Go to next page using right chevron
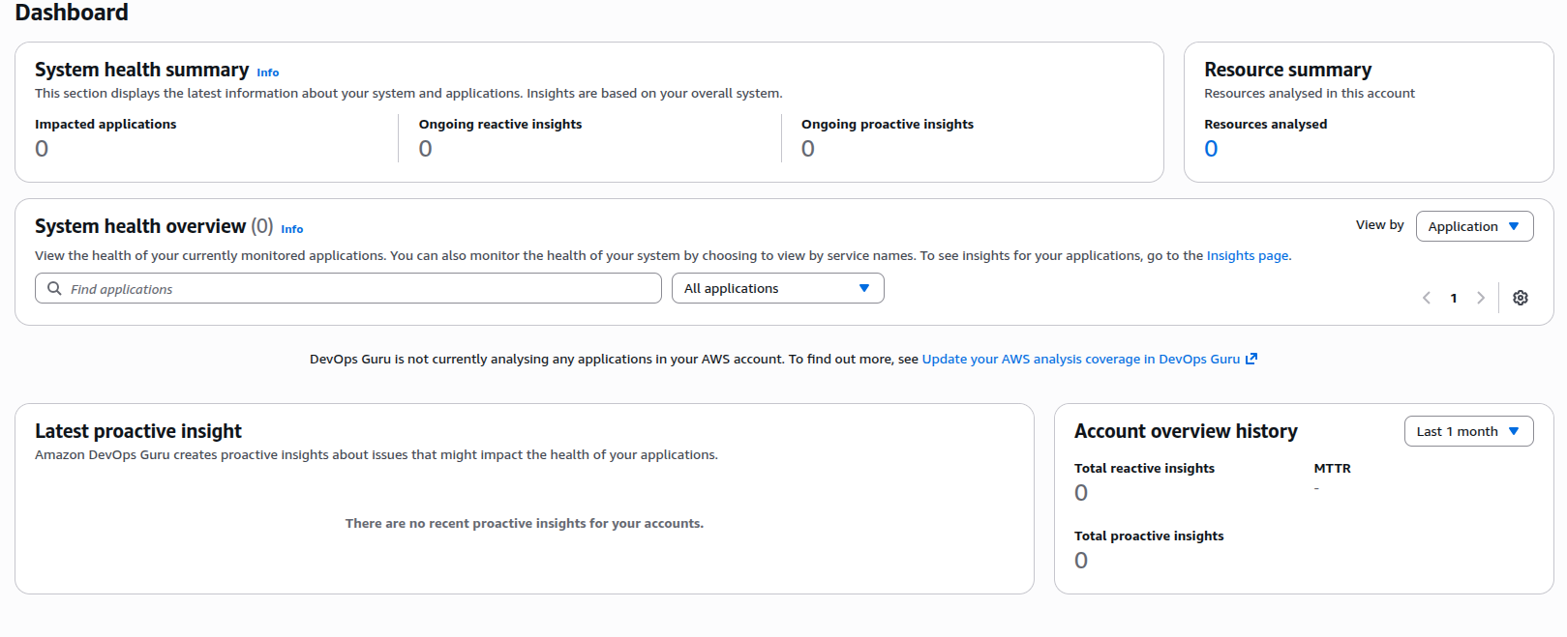1567x637 pixels. (1480, 298)
